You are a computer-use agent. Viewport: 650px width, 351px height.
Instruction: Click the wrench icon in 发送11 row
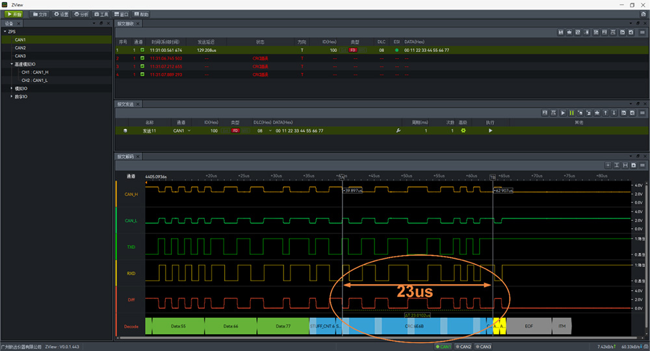point(398,131)
